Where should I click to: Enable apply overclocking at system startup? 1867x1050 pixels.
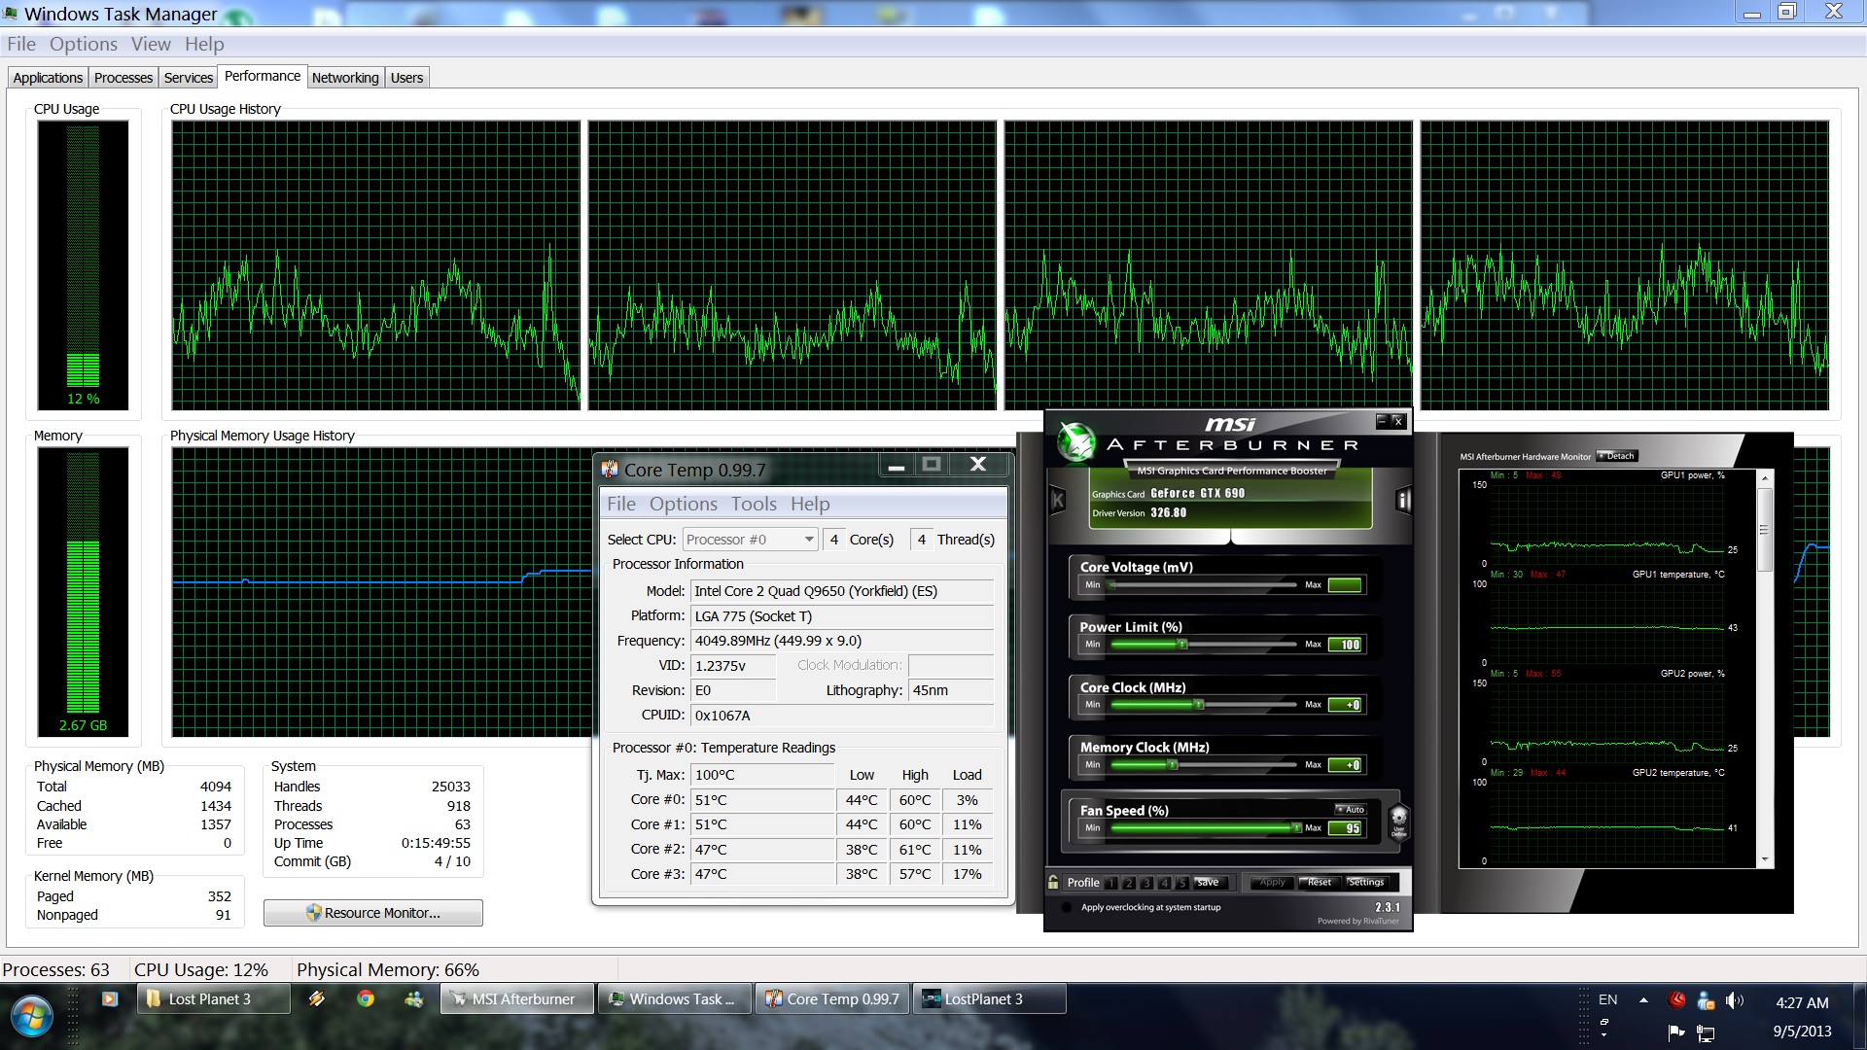(1068, 907)
